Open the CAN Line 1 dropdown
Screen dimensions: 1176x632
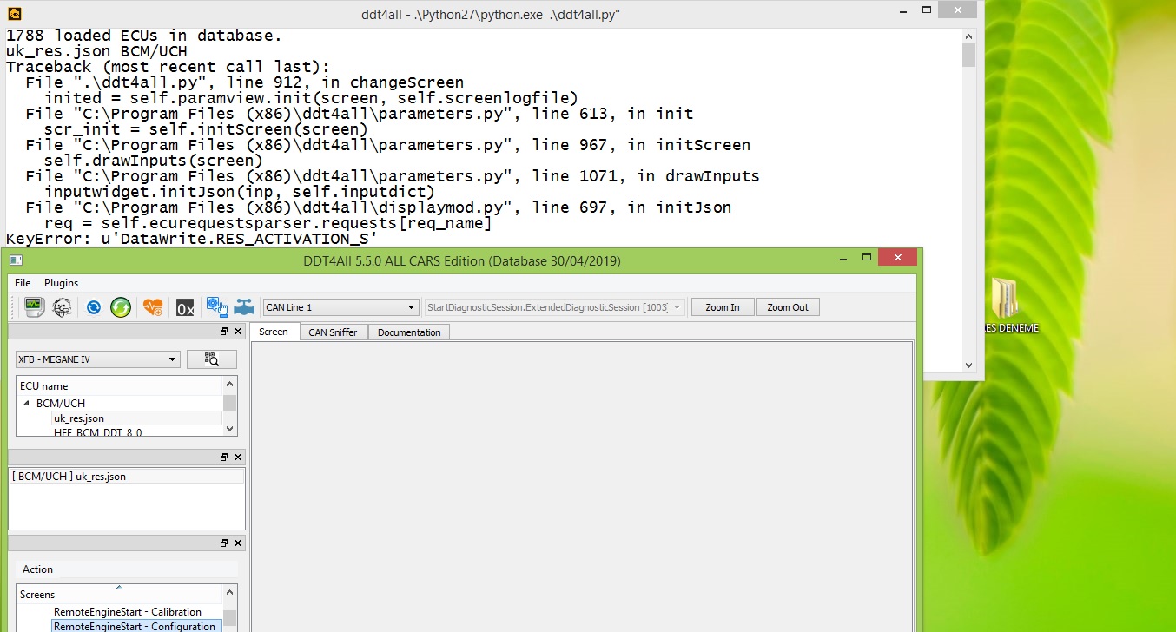(x=412, y=306)
